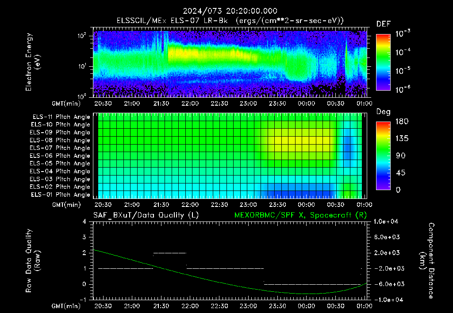
Task: Click the 4 value on data quality axis
Action: coord(84,221)
